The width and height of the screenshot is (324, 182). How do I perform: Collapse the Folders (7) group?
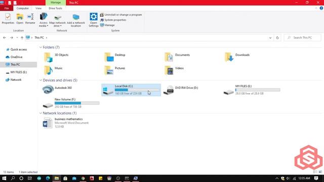[40, 47]
